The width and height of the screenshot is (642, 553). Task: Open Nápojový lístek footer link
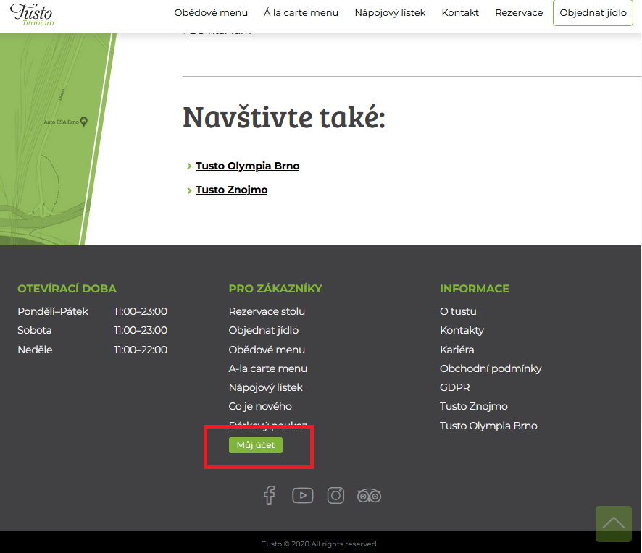coord(265,387)
